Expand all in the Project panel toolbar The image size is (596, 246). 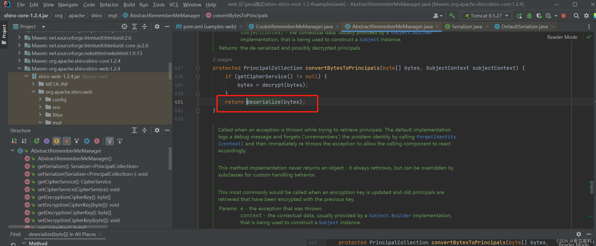point(134,27)
